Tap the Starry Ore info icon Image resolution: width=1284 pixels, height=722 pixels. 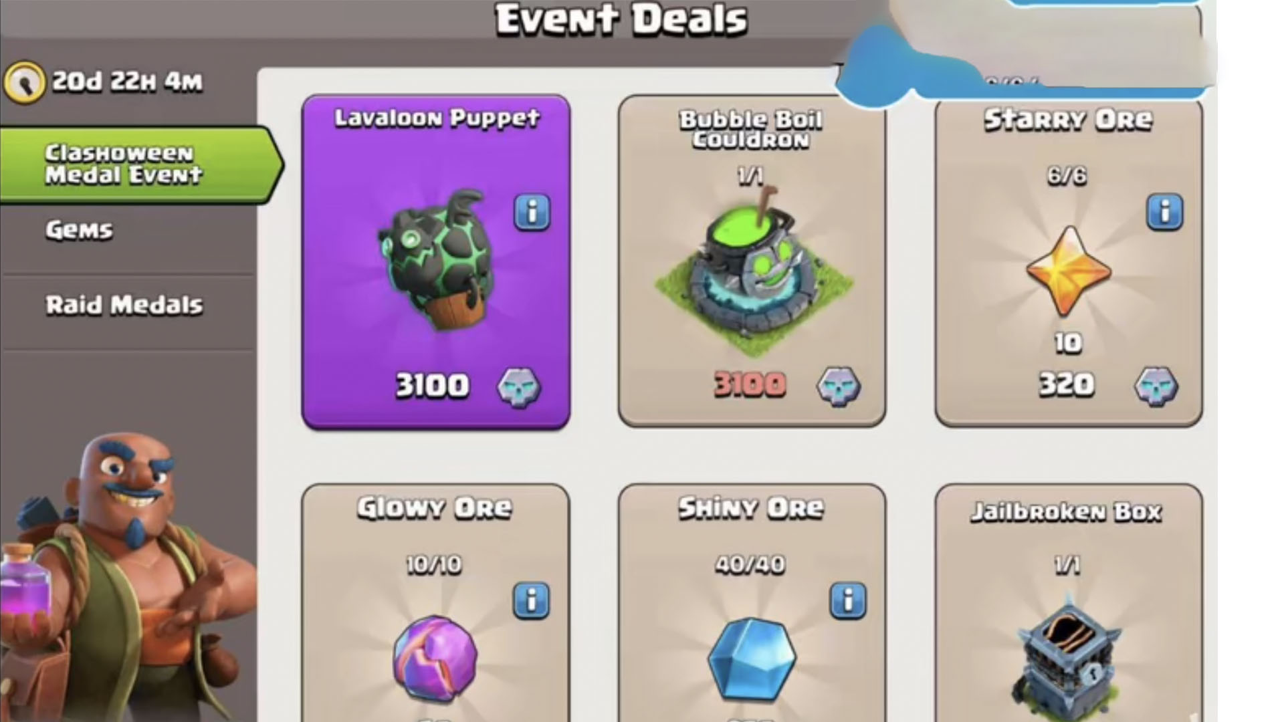(x=1165, y=213)
